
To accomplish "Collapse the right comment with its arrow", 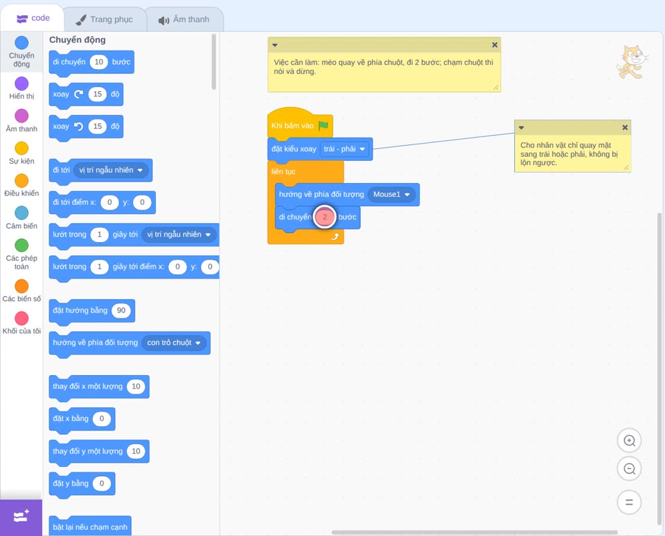I will (521, 128).
